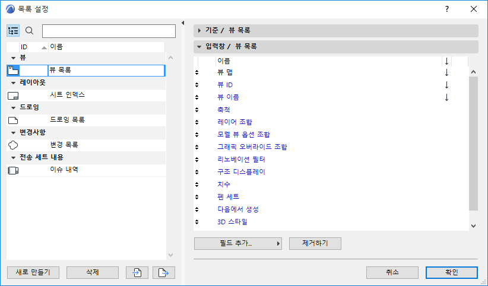Collapse the 드로잉 group
The width and height of the screenshot is (488, 286).
pyautogui.click(x=13, y=107)
